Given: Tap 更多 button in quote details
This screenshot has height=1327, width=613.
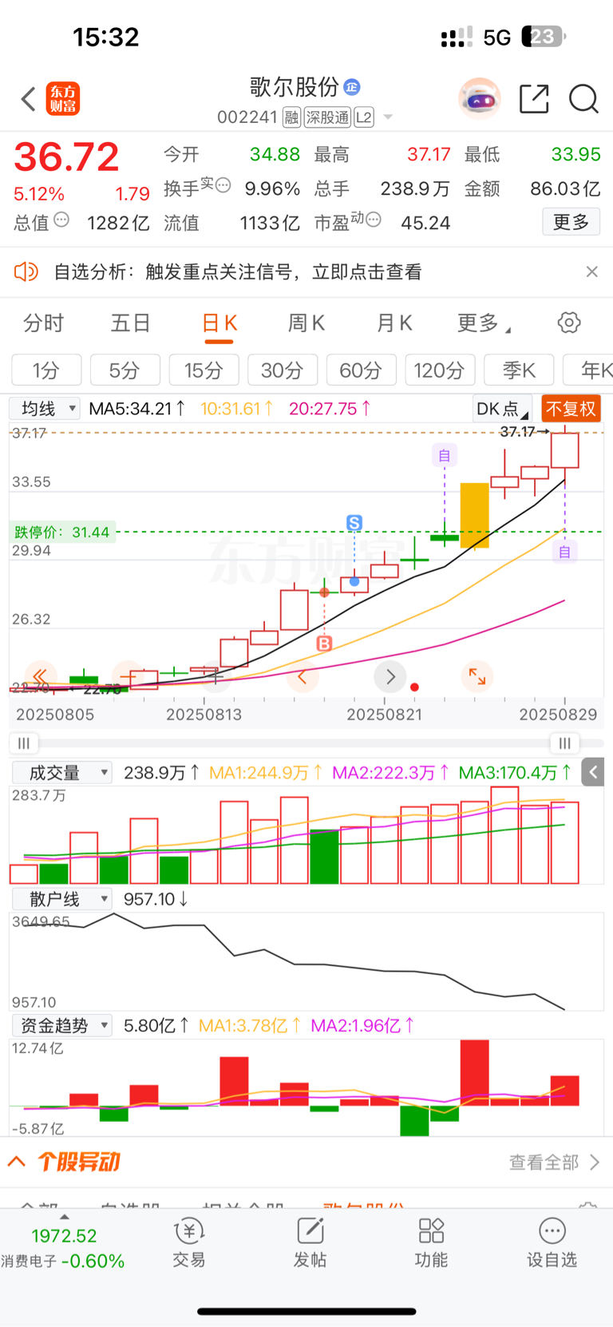Looking at the screenshot, I should coord(571,222).
